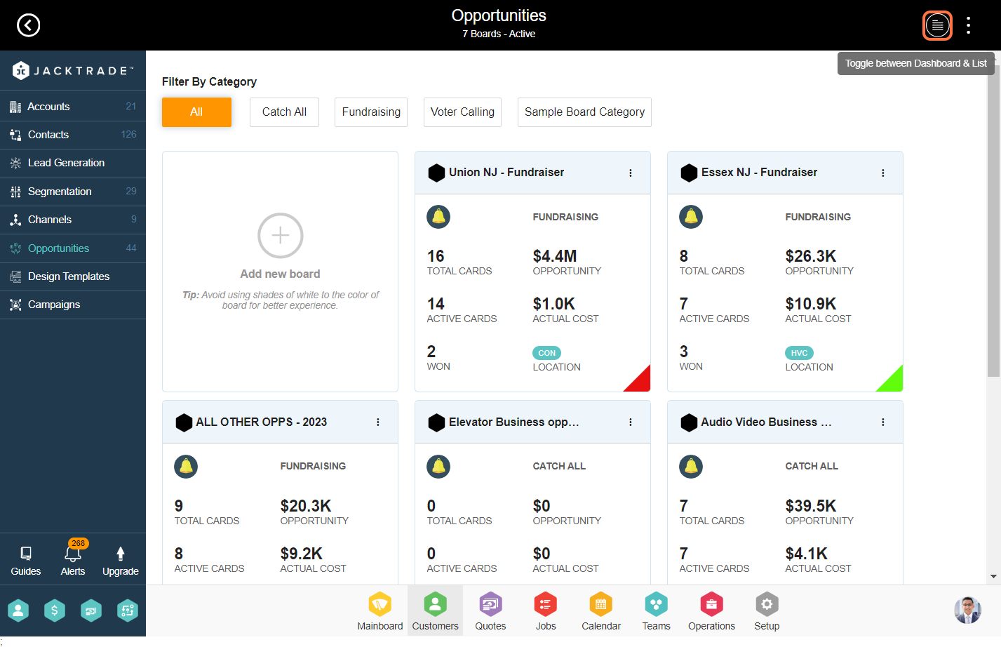
Task: Open Campaigns in the sidebar
Action: [x=73, y=305]
